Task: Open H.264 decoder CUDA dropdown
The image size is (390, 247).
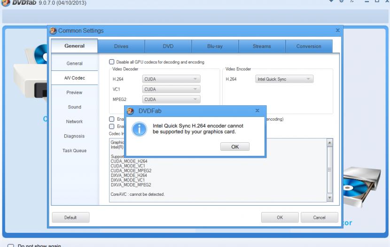Action: coord(171,79)
